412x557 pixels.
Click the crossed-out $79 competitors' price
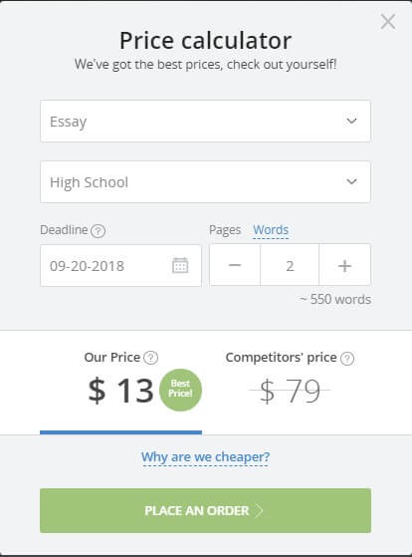(290, 391)
